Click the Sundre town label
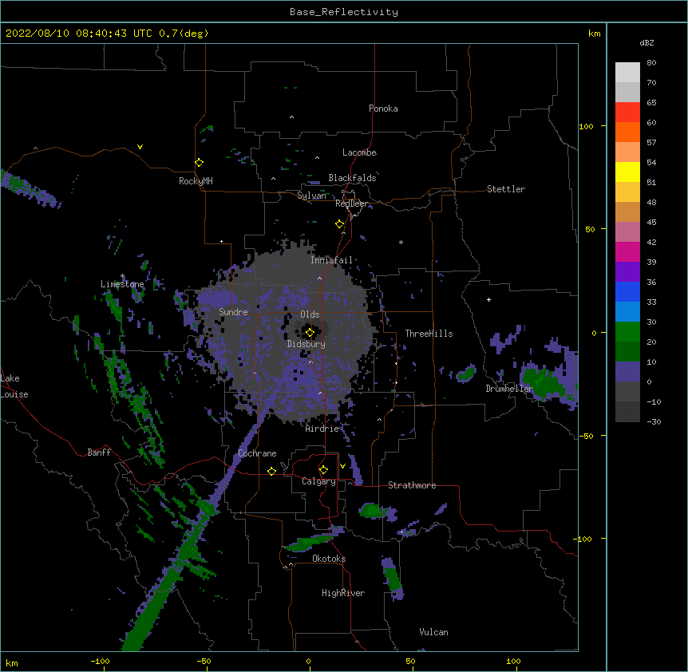Image resolution: width=688 pixels, height=672 pixels. pos(233,312)
